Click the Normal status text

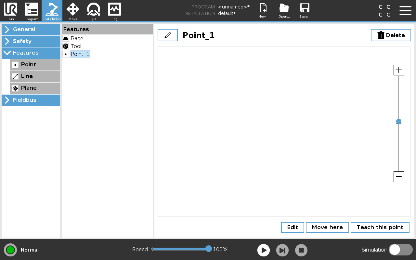30,250
